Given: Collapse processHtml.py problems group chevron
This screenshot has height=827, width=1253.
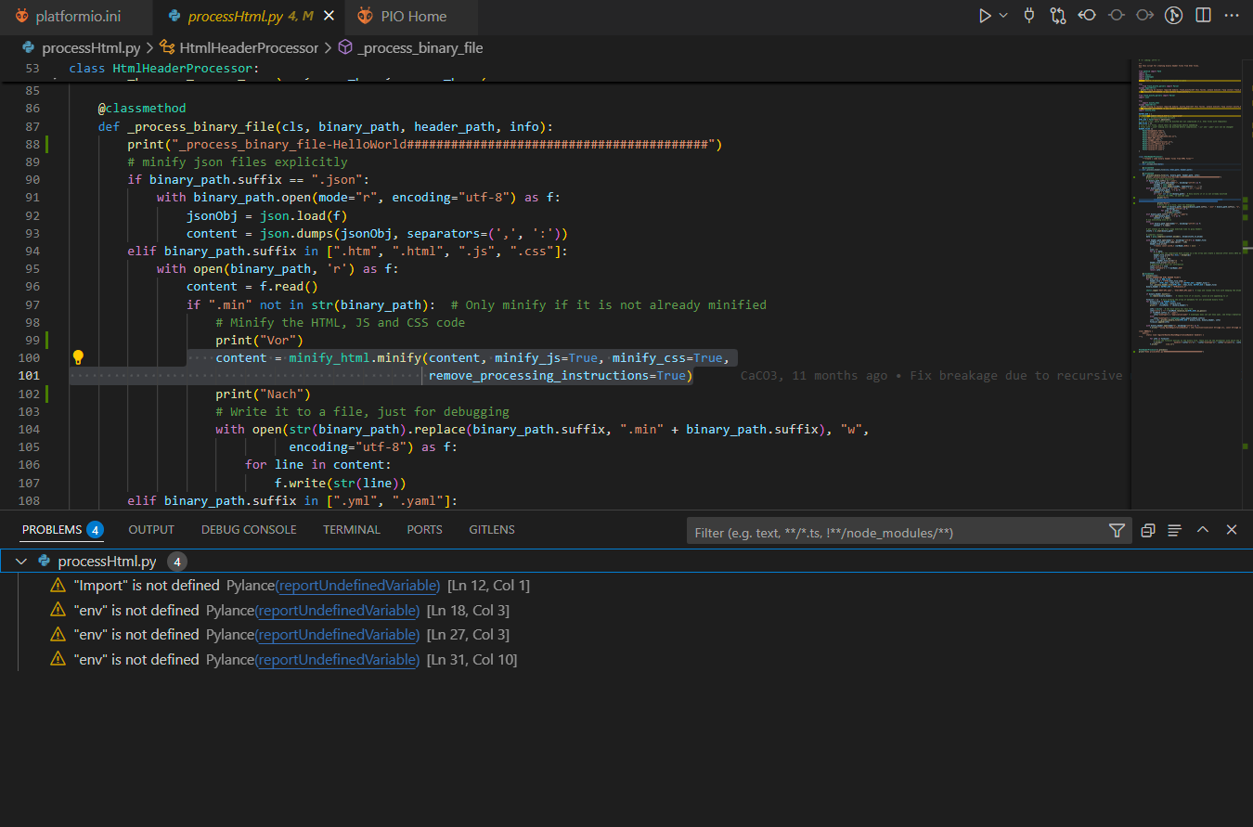Looking at the screenshot, I should tap(21, 562).
